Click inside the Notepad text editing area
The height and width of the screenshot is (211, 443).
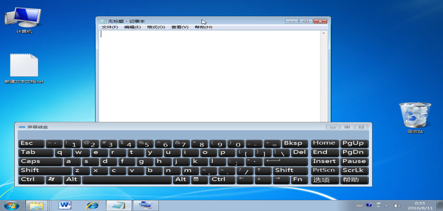[x=211, y=74]
